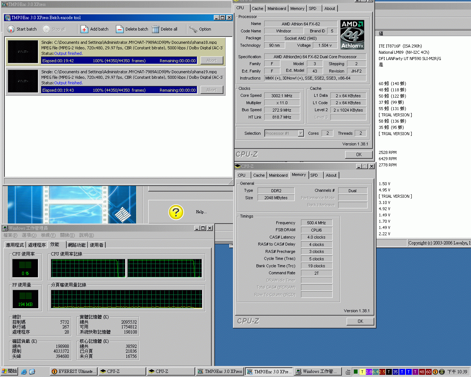This screenshot has height=377, width=471.
Task: Click the memory Frequency value 500.4 MHz
Action: [x=316, y=223]
